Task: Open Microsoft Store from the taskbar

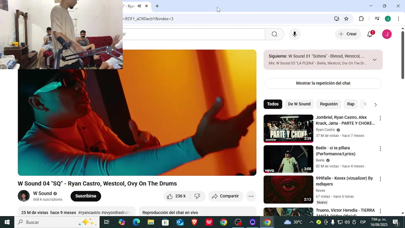Action: 165,222
